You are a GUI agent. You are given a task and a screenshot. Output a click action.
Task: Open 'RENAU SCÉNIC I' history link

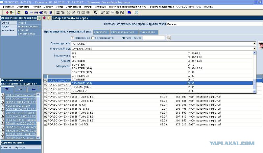(21, 138)
